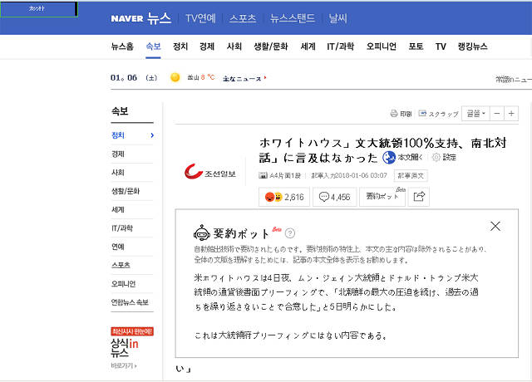The width and height of the screenshot is (532, 382).
Task: Open the 스포츠 link in blue header
Action: click(243, 17)
